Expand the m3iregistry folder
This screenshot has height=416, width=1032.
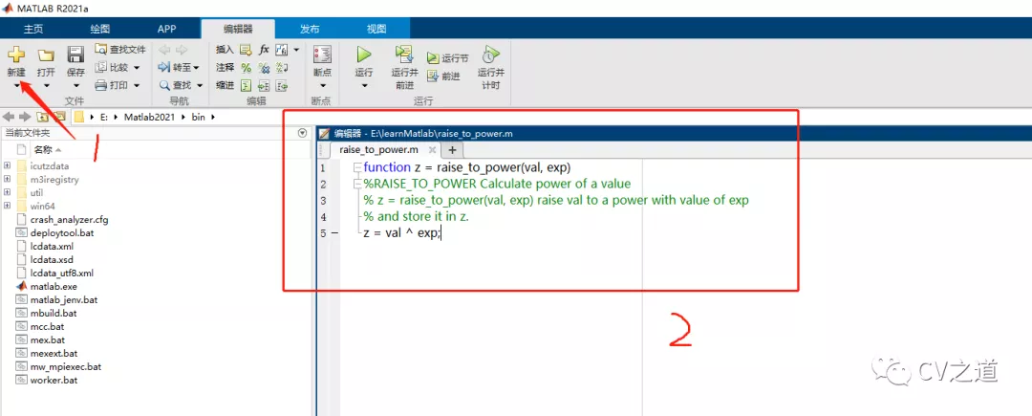tap(7, 179)
